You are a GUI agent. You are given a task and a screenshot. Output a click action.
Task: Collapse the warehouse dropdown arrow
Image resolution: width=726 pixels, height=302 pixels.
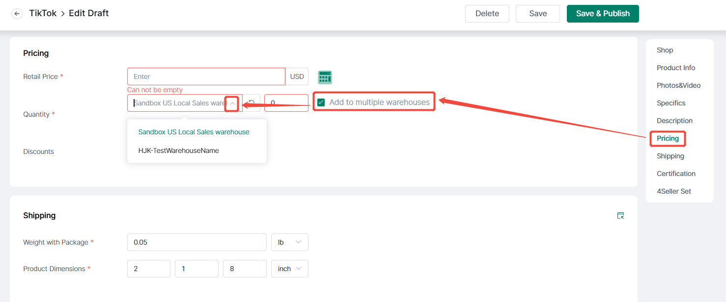coord(232,103)
